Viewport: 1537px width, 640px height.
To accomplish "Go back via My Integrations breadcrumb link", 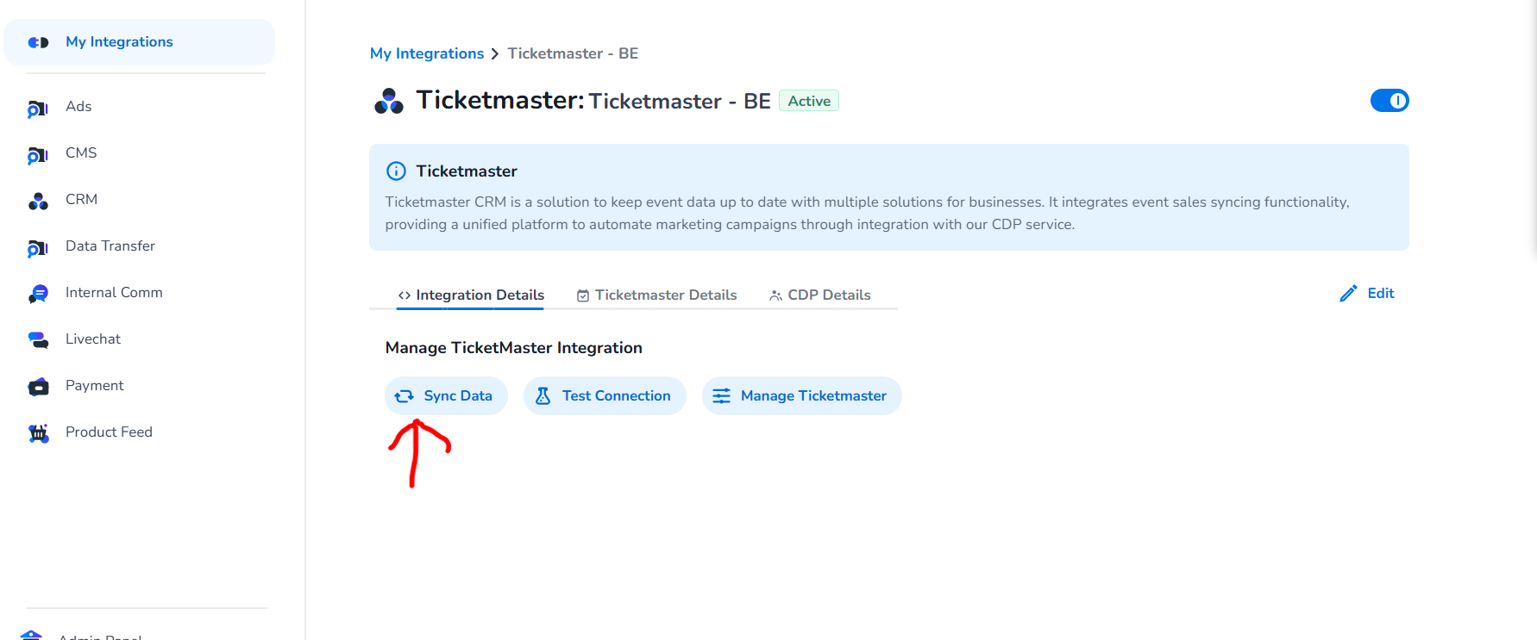I will click(x=427, y=53).
